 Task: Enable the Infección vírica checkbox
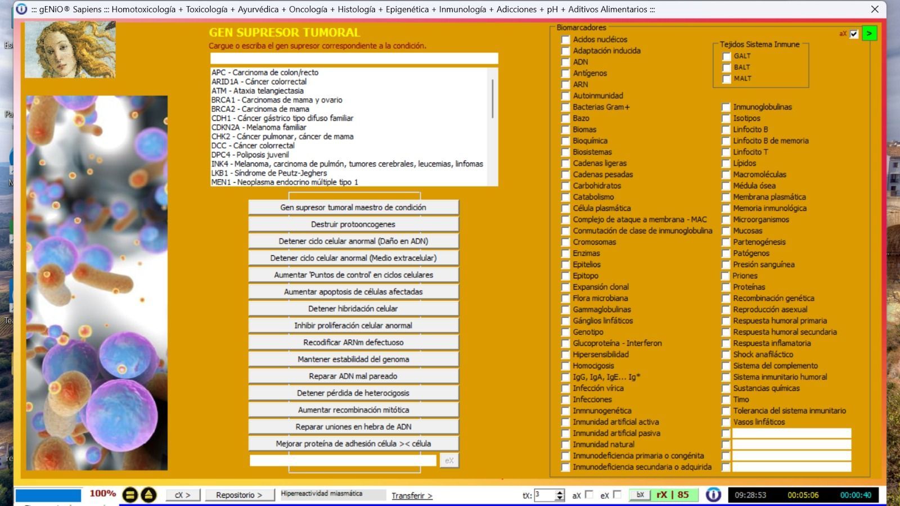click(x=565, y=388)
